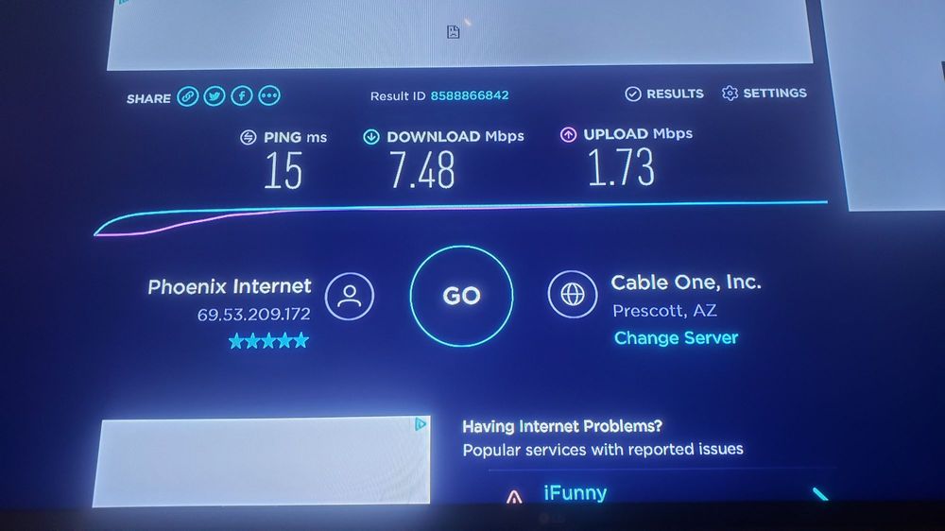Share result on Twitter
Viewport: 945px width, 531px height.
click(215, 95)
